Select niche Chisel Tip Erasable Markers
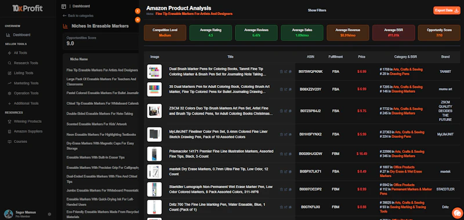 (103, 104)
